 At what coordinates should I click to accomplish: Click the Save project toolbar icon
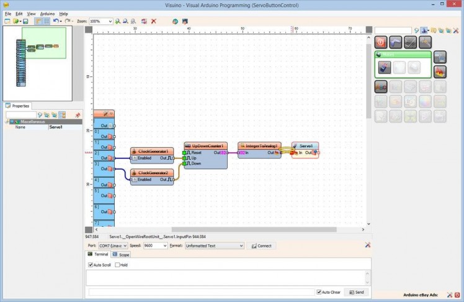(x=25, y=21)
